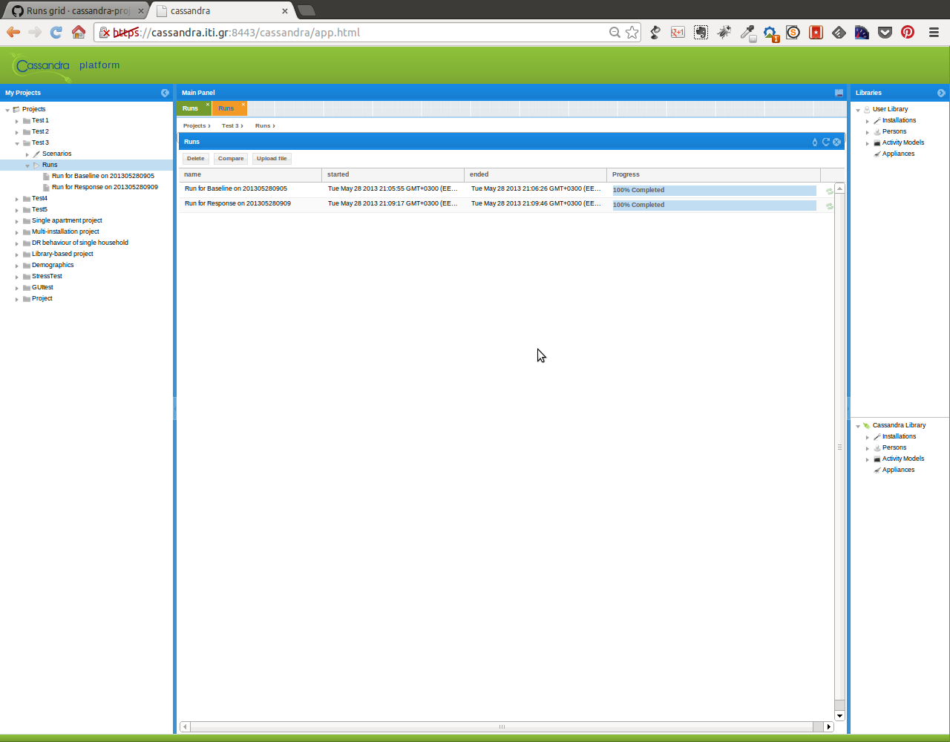Click the Feedly extension icon
The width and height of the screenshot is (950, 742).
coord(839,32)
